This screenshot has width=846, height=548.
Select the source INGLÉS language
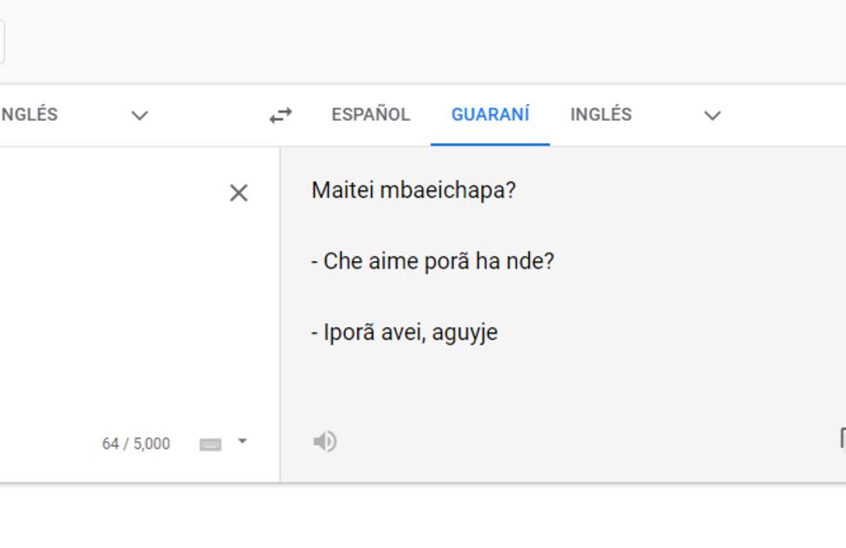tap(26, 114)
